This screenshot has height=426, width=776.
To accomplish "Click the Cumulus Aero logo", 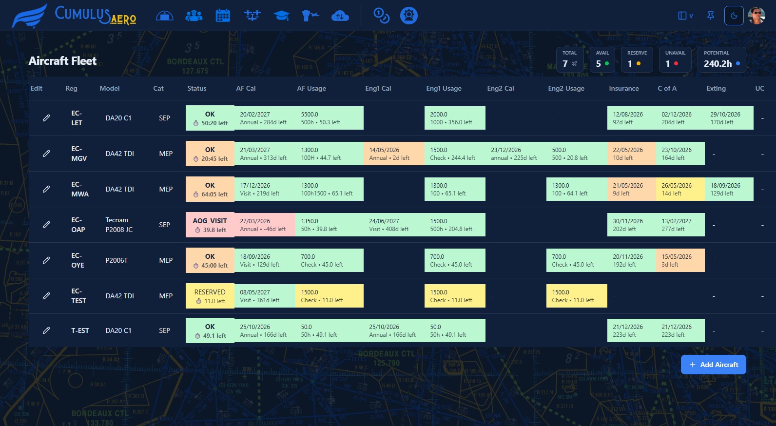I will coord(74,16).
